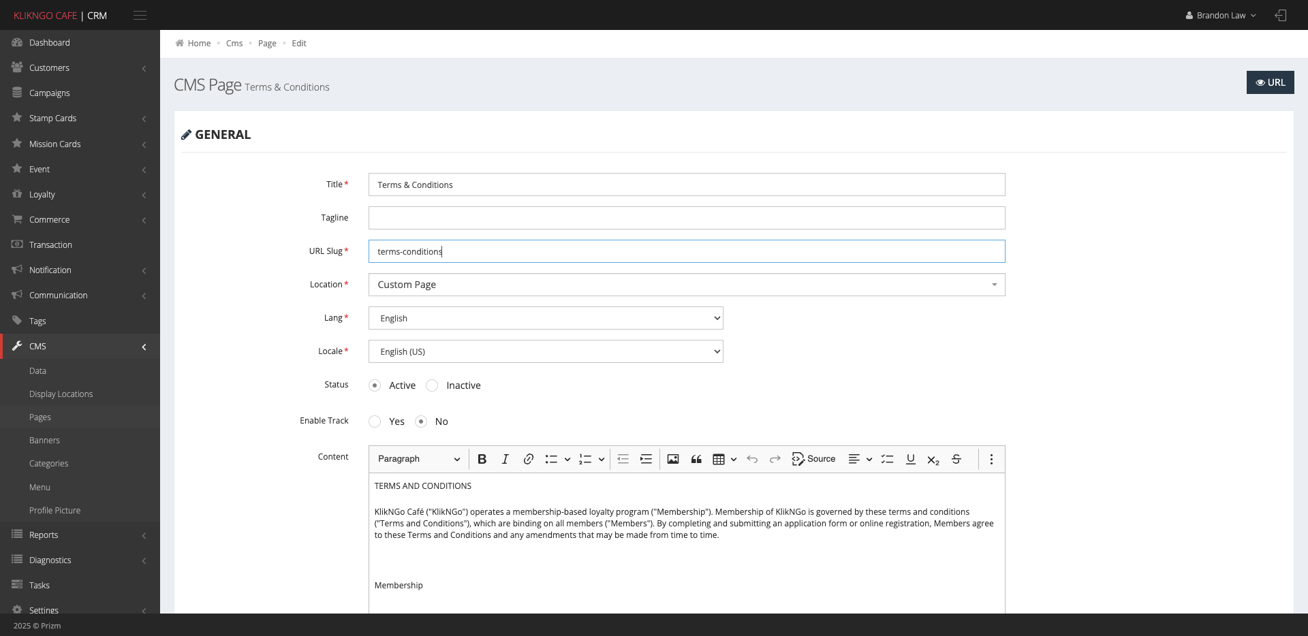Expand the Stamp Cards sidebar menu

80,118
